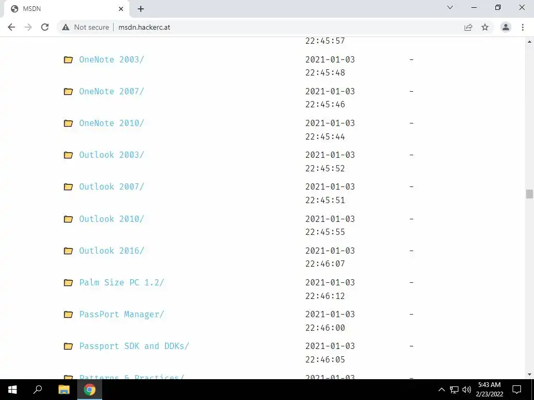Click the folder icon beside Outlook 2010

[x=68, y=219]
